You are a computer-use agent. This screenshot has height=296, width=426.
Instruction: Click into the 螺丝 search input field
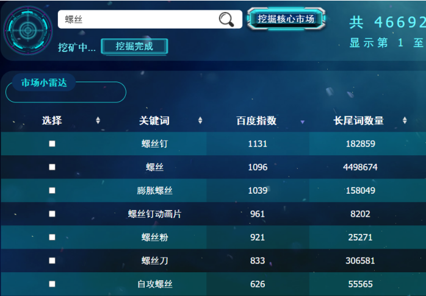150,19
